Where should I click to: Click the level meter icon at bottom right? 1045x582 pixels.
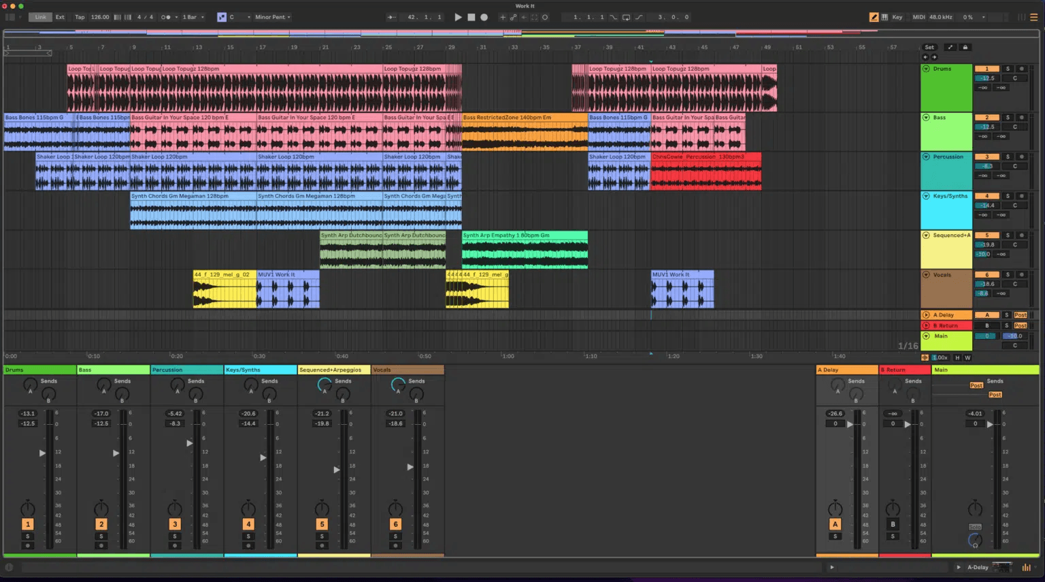coord(1027,567)
